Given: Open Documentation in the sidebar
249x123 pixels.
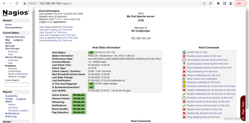Looking at the screenshot, I should pyautogui.click(x=14, y=28).
